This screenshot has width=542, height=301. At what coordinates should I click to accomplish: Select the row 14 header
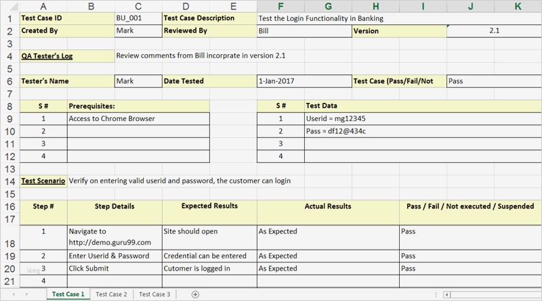pyautogui.click(x=9, y=181)
